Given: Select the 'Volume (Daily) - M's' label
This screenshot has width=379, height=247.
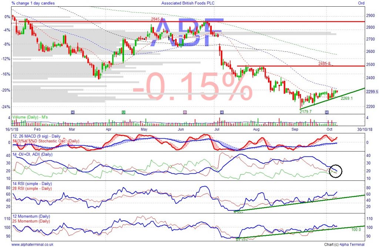Looking at the screenshot, I should pyautogui.click(x=30, y=117).
